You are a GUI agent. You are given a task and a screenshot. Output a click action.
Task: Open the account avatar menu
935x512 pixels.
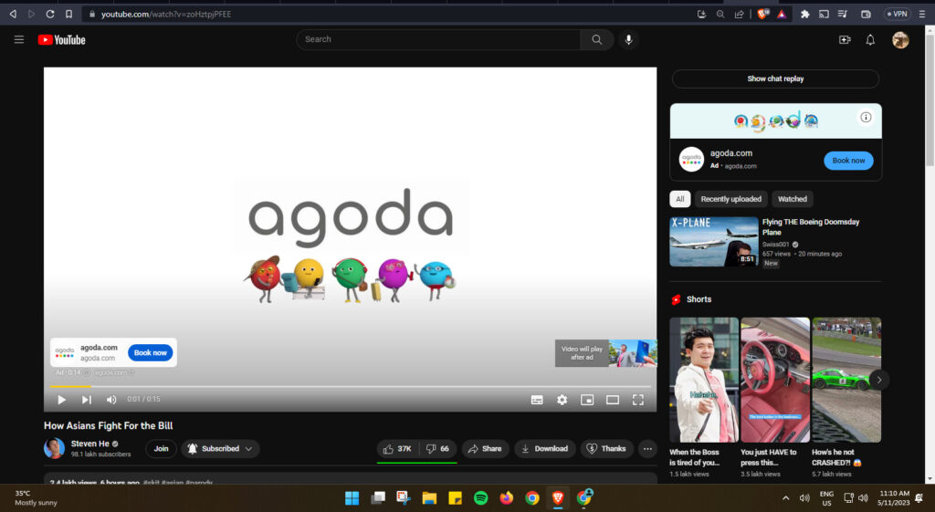coord(900,40)
